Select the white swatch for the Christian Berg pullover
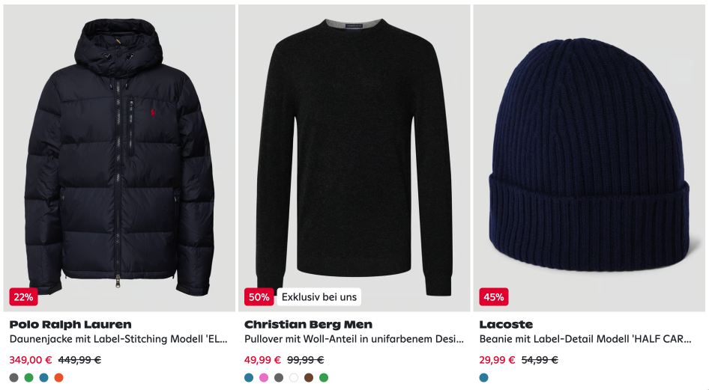This screenshot has height=390, width=709. coord(294,378)
